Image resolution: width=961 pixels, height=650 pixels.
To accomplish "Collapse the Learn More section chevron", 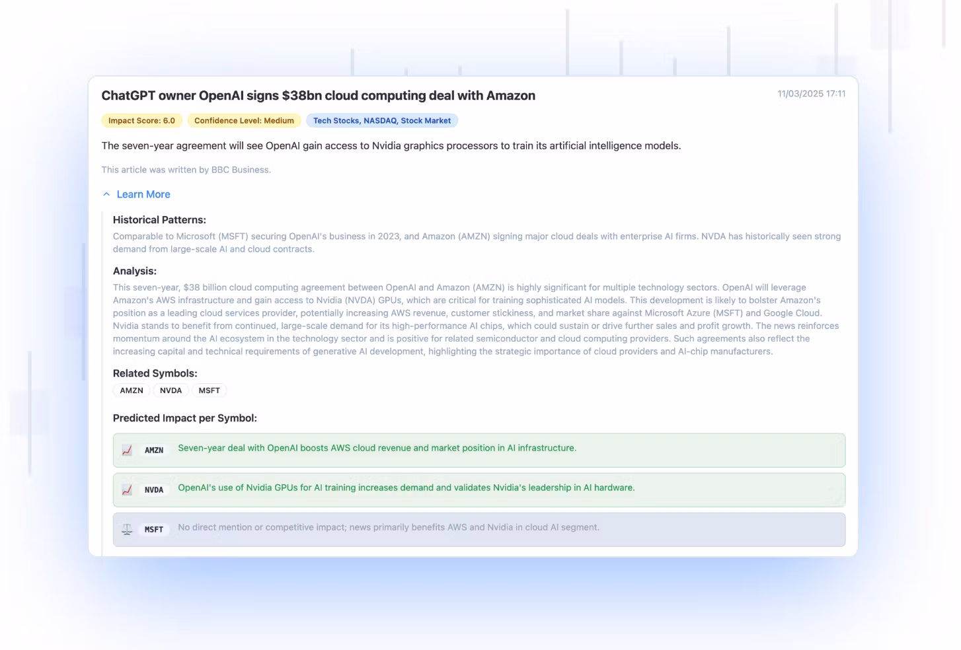I will [106, 194].
